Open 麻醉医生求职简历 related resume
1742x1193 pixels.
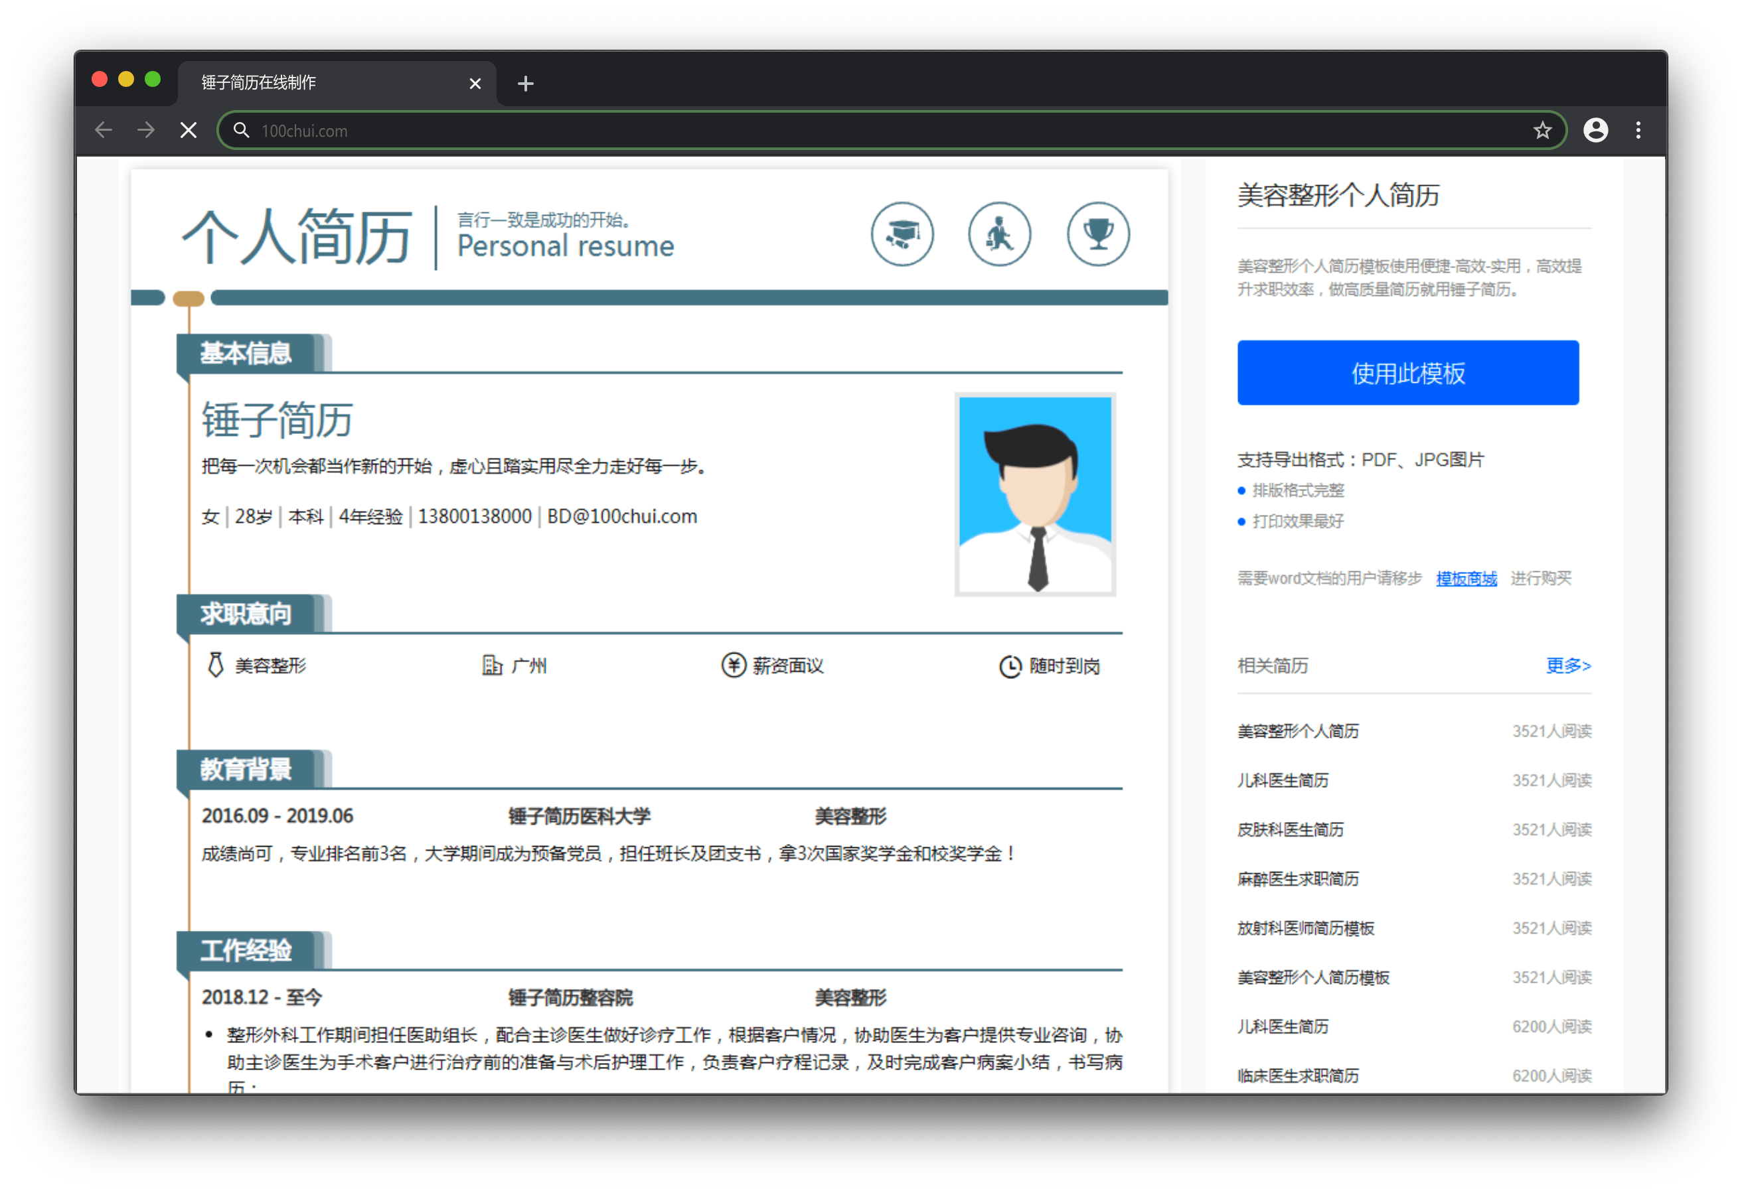(x=1297, y=878)
